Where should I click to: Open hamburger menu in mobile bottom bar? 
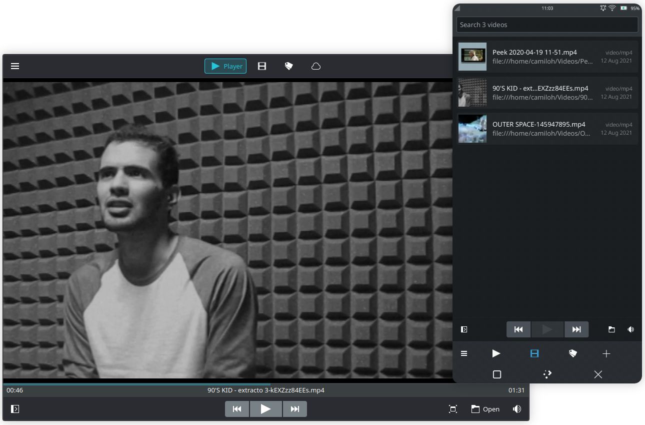click(x=464, y=354)
